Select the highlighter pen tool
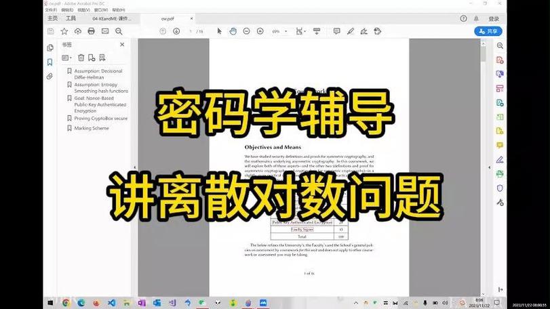 pyautogui.click(x=351, y=31)
